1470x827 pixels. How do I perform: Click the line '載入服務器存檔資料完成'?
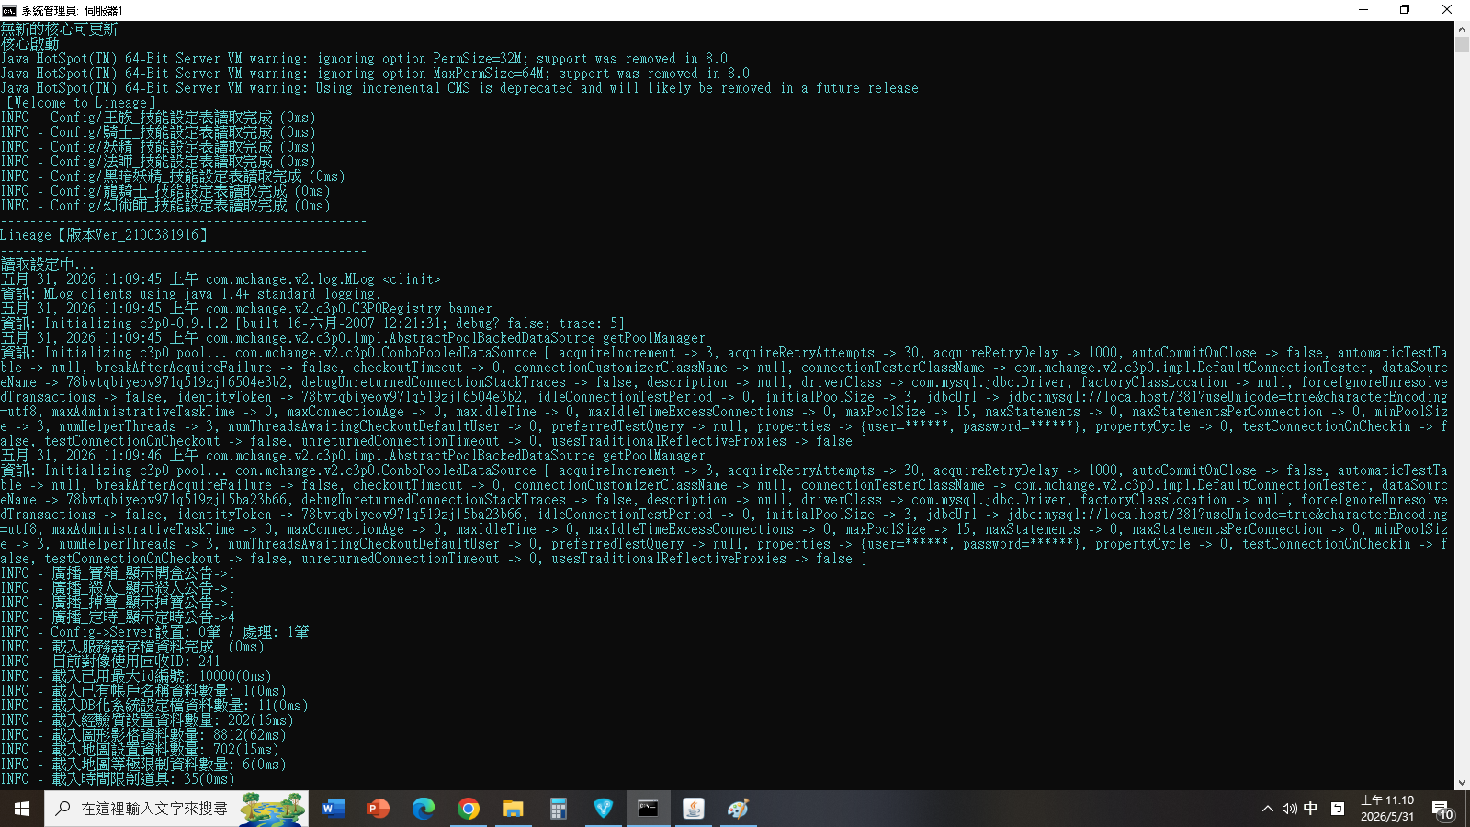coord(132,647)
